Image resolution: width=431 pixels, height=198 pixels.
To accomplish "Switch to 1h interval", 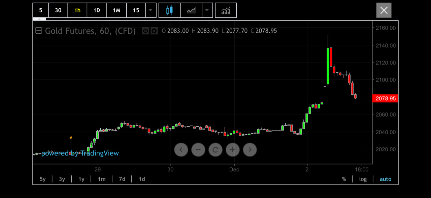I will point(77,10).
